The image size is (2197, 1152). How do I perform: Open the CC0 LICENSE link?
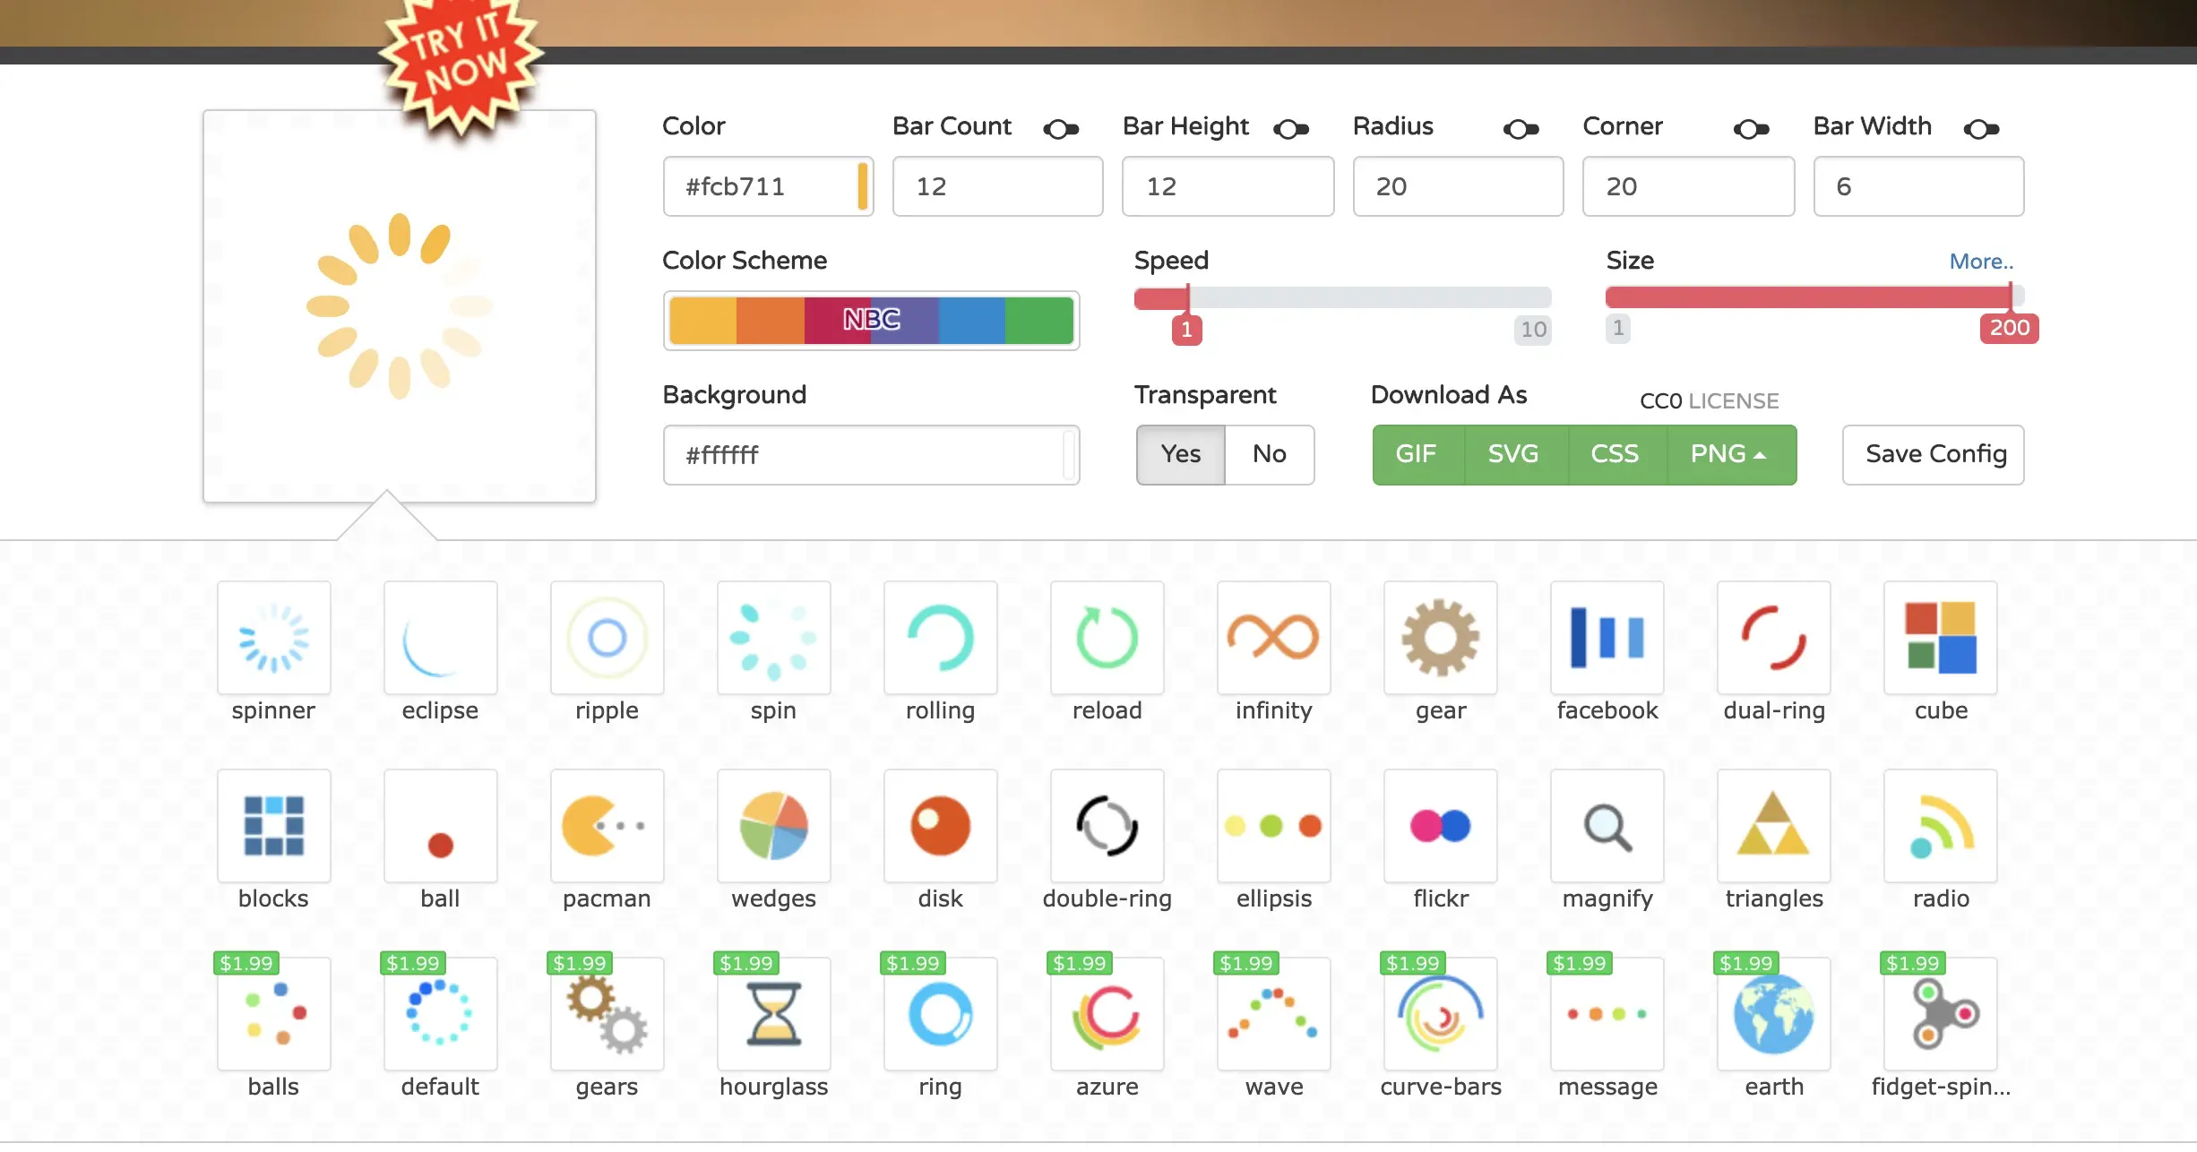(x=1709, y=400)
